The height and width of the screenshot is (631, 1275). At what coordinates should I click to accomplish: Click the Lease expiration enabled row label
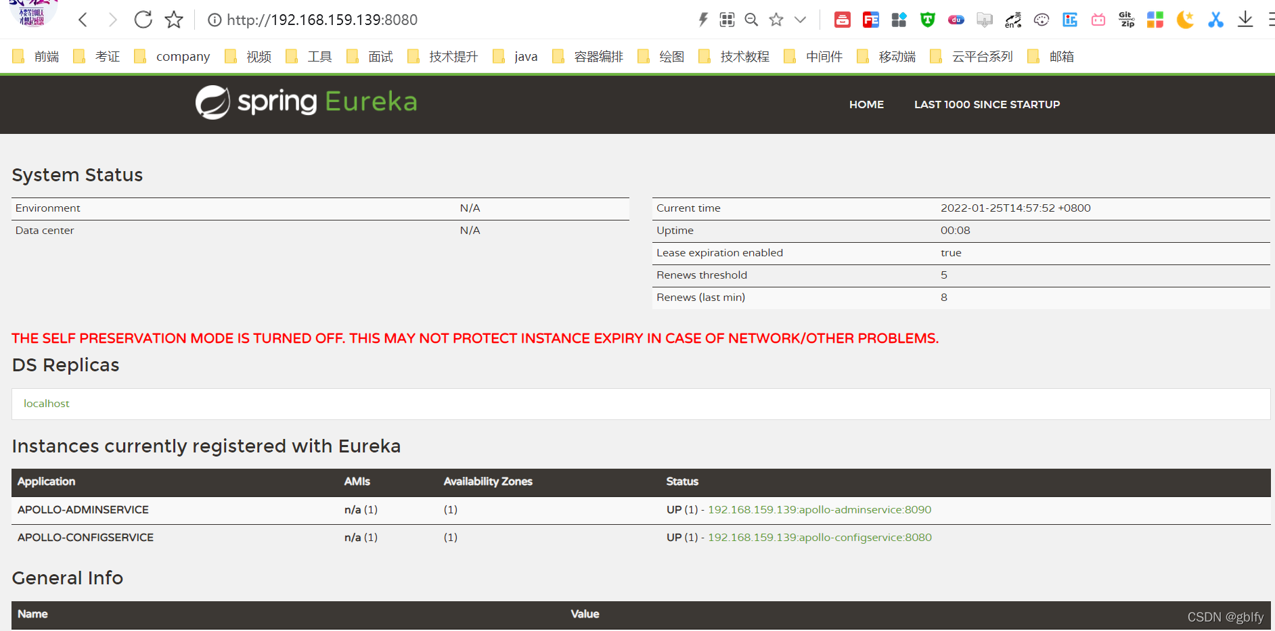pyautogui.click(x=719, y=252)
